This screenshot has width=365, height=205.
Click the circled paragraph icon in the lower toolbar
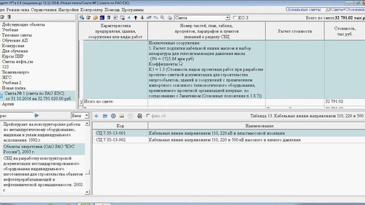click(113, 116)
